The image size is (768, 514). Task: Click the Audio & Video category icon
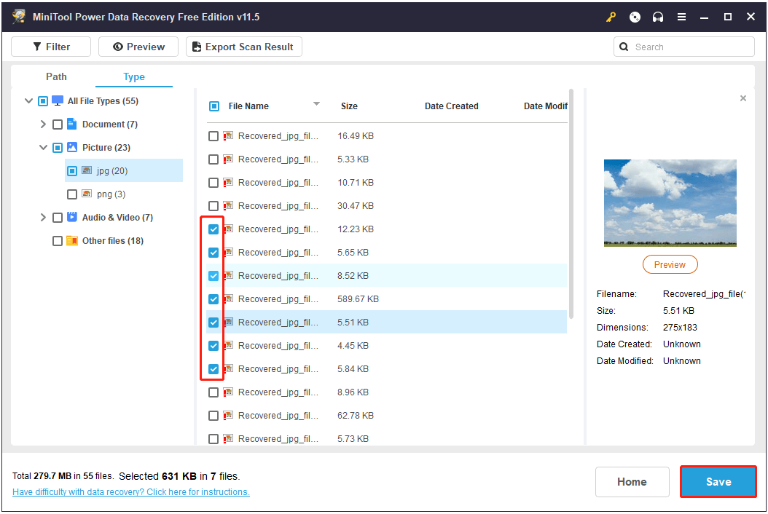tap(72, 217)
